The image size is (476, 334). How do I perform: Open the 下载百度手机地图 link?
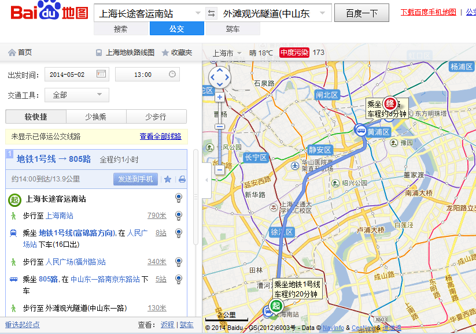429,12
